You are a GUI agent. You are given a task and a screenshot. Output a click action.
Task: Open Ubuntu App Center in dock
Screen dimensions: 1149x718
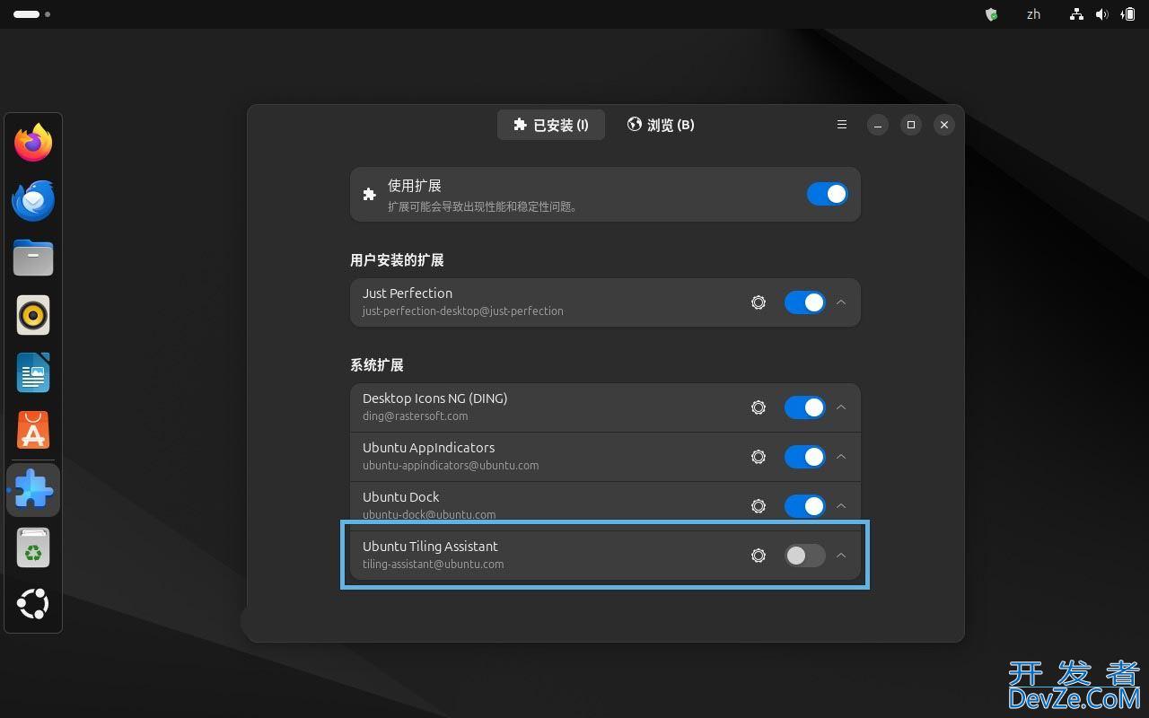[x=33, y=430]
